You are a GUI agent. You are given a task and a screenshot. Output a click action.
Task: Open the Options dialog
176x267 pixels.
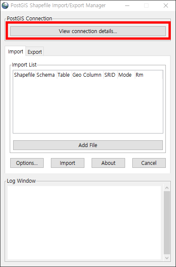[27, 163]
